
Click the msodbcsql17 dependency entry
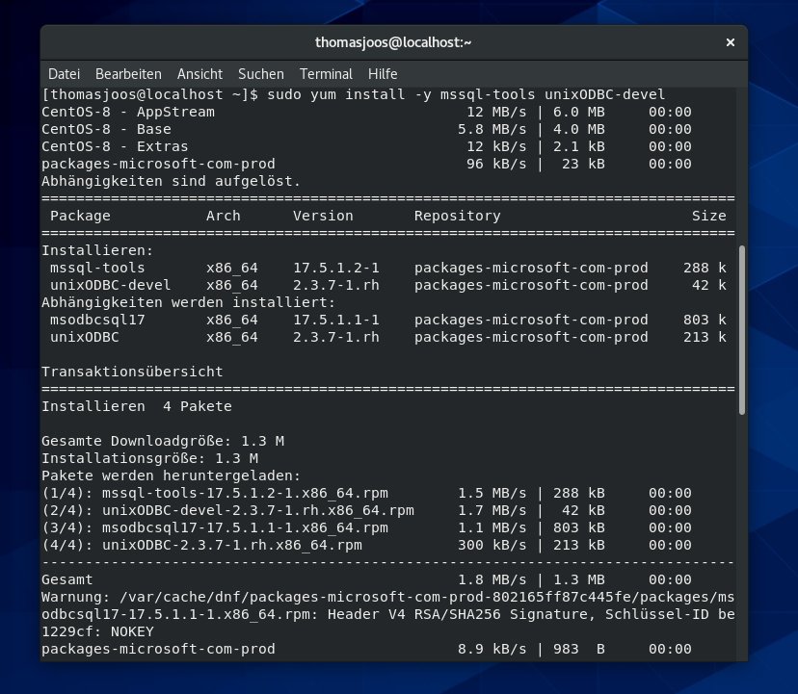pos(96,320)
